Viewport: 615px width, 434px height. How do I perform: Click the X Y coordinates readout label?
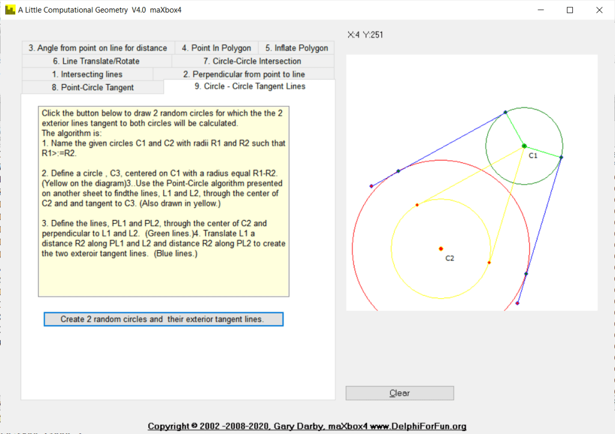click(365, 35)
